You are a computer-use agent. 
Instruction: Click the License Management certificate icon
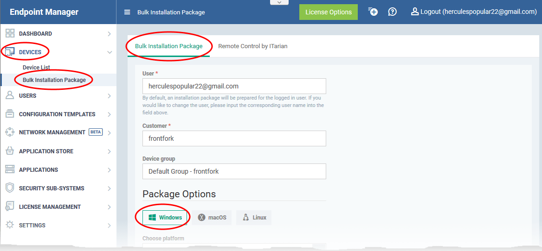[x=10, y=207]
